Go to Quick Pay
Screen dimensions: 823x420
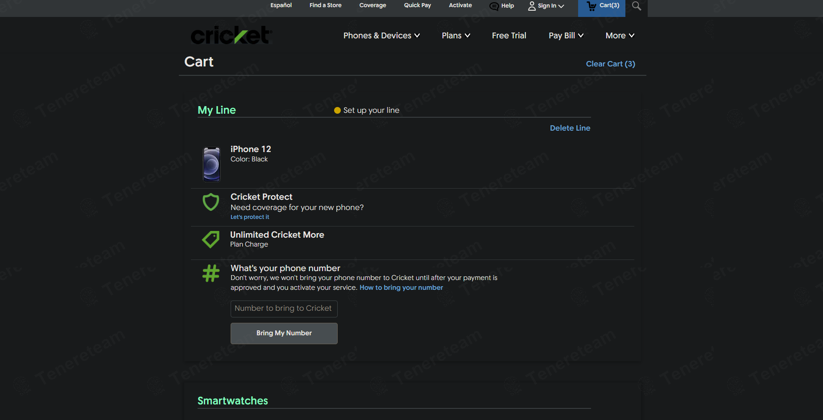pyautogui.click(x=417, y=5)
